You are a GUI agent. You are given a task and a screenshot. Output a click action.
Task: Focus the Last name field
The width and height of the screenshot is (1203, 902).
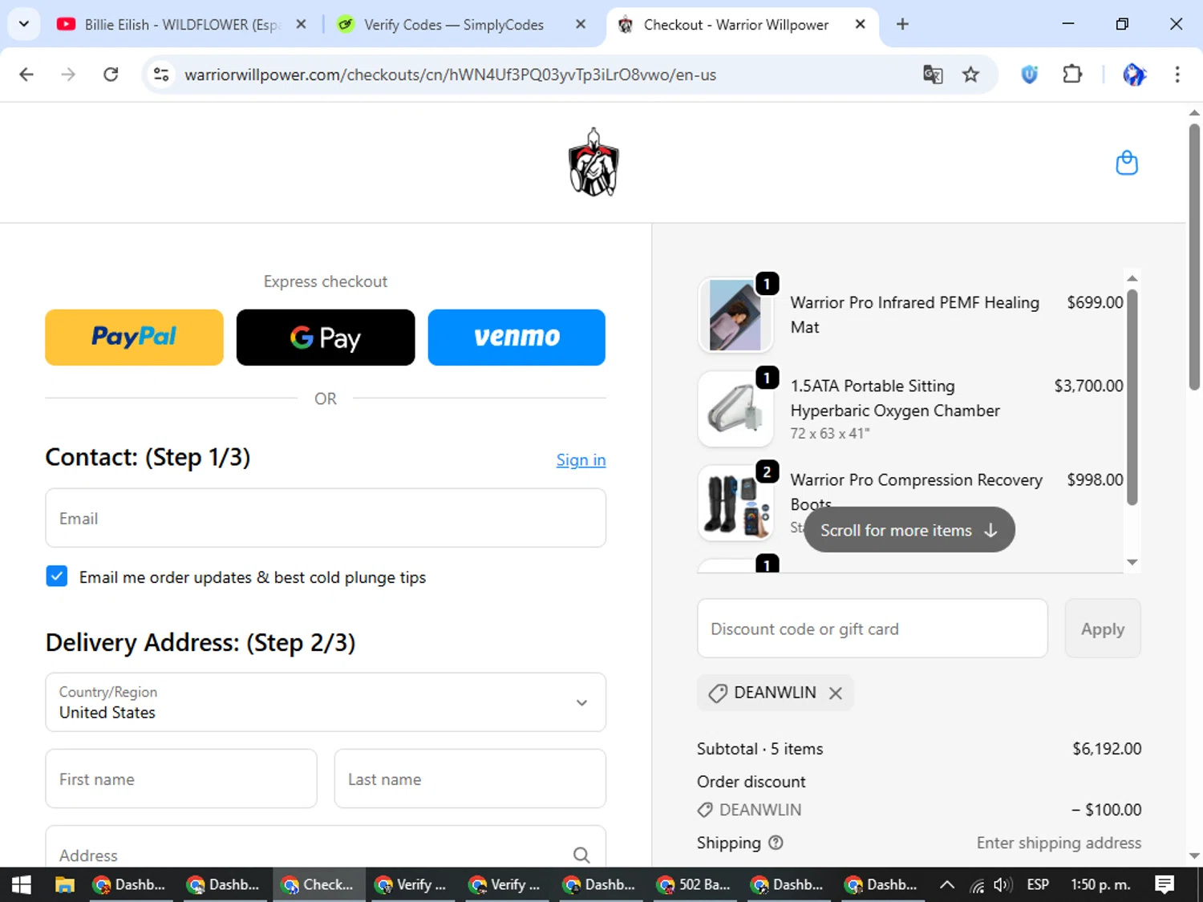[470, 779]
